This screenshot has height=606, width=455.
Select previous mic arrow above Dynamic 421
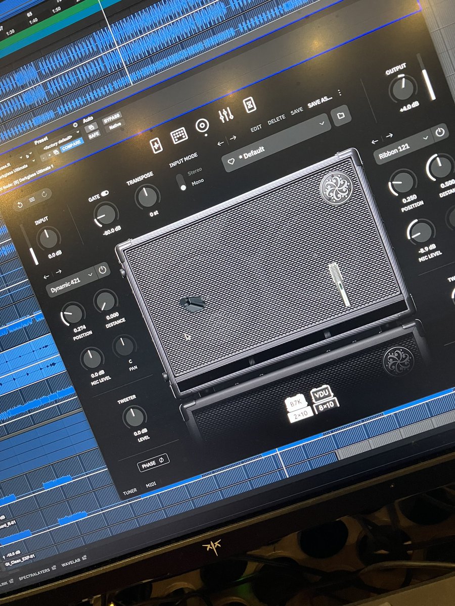pyautogui.click(x=47, y=277)
